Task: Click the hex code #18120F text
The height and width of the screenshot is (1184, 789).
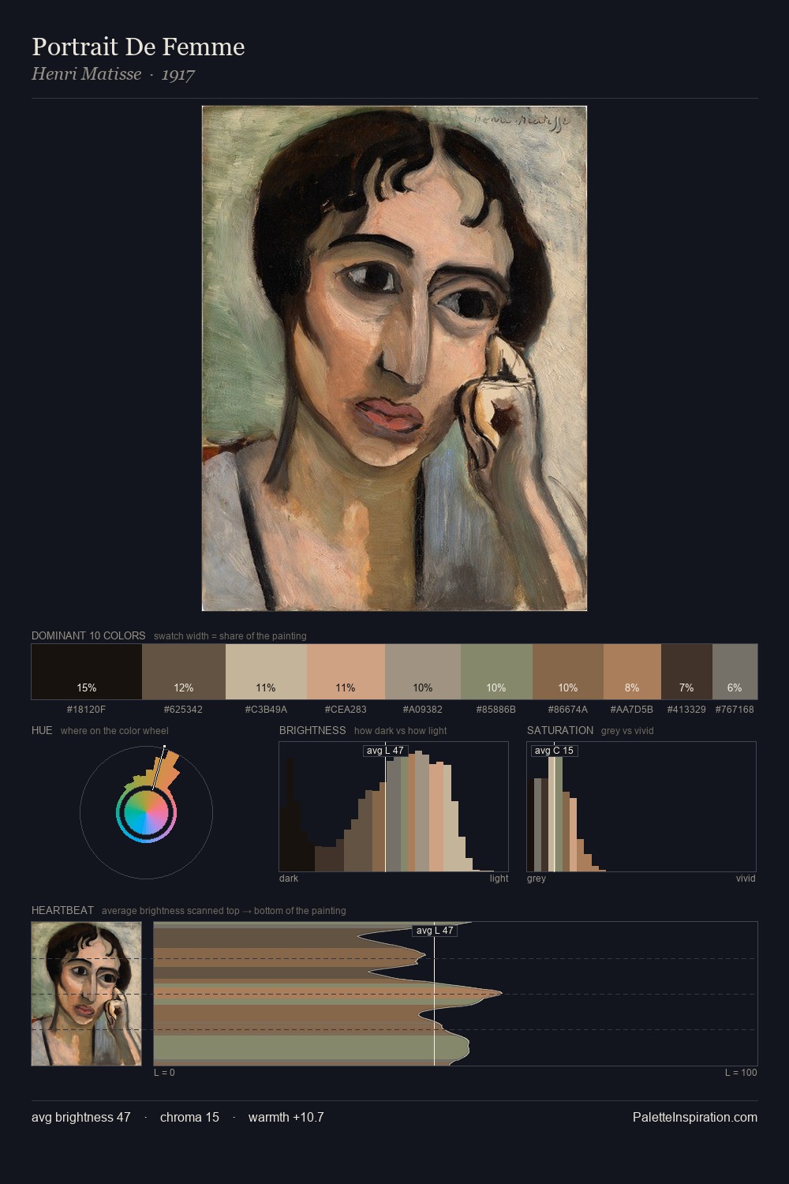Action: coord(87,710)
